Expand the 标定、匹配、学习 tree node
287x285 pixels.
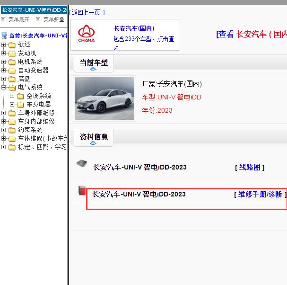3,147
